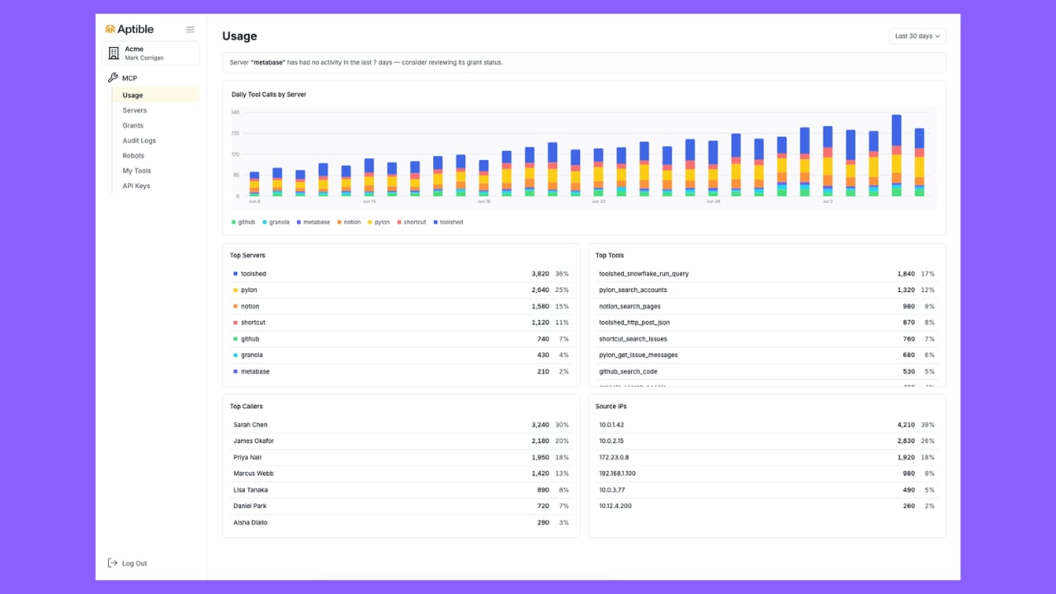Open the Last 30 days dropdown
This screenshot has width=1056, height=594.
(917, 36)
